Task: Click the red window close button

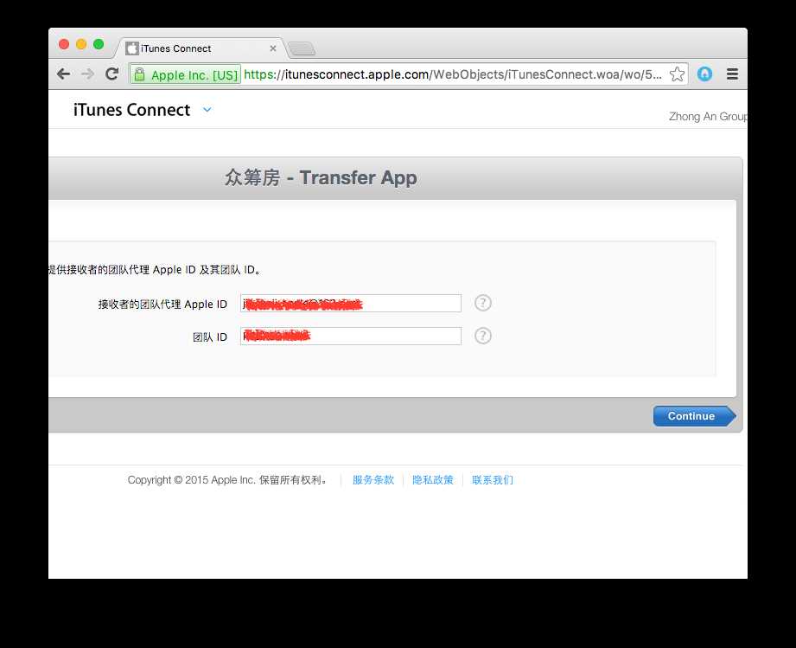Action: coord(64,44)
